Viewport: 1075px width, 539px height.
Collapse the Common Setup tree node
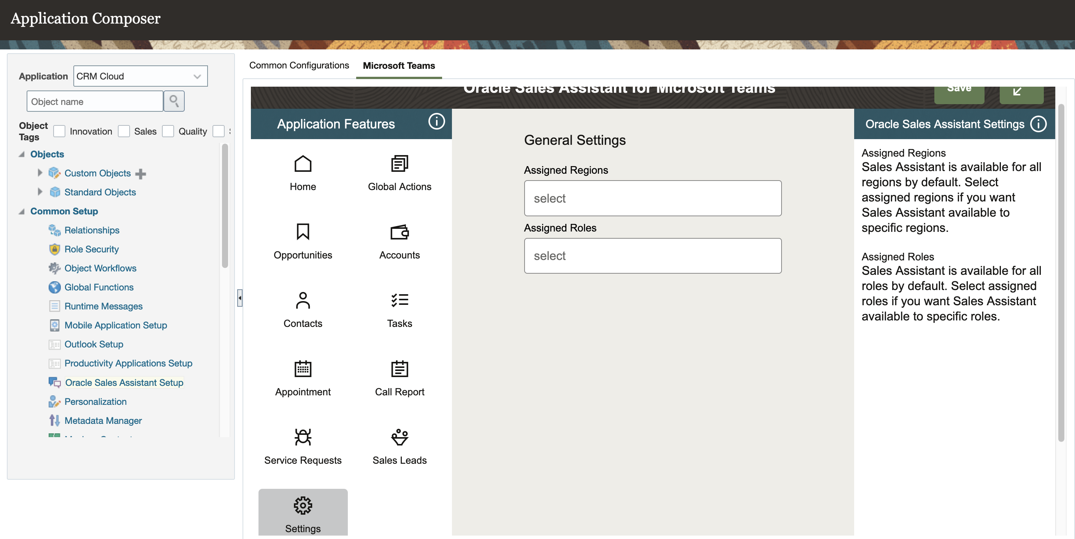click(x=22, y=211)
